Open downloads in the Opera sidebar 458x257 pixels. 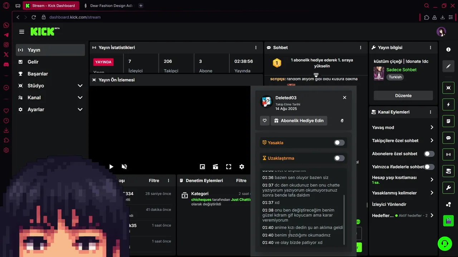tap(6, 131)
